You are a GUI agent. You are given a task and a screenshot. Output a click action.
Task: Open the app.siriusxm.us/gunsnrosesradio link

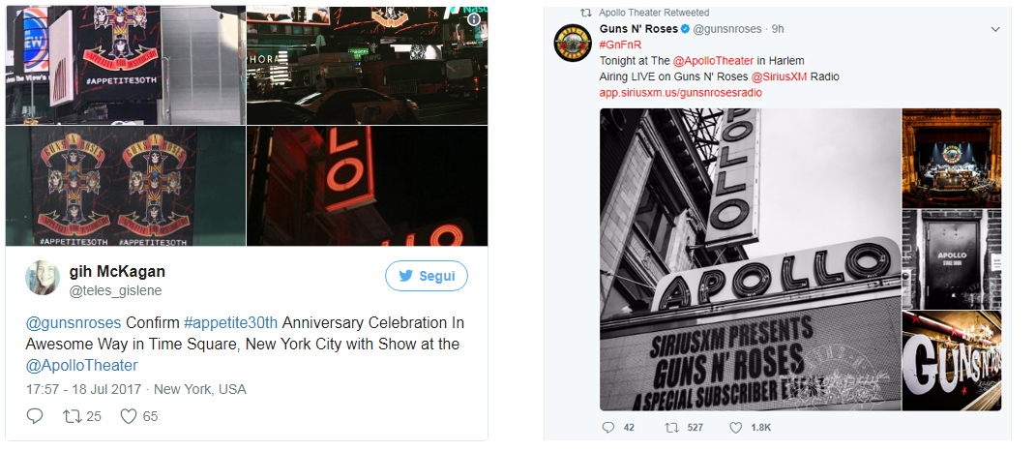click(681, 93)
